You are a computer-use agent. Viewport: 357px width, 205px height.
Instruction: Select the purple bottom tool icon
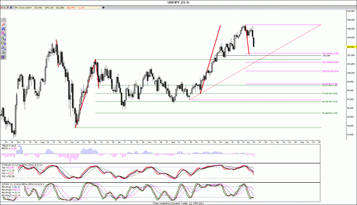tap(3, 57)
